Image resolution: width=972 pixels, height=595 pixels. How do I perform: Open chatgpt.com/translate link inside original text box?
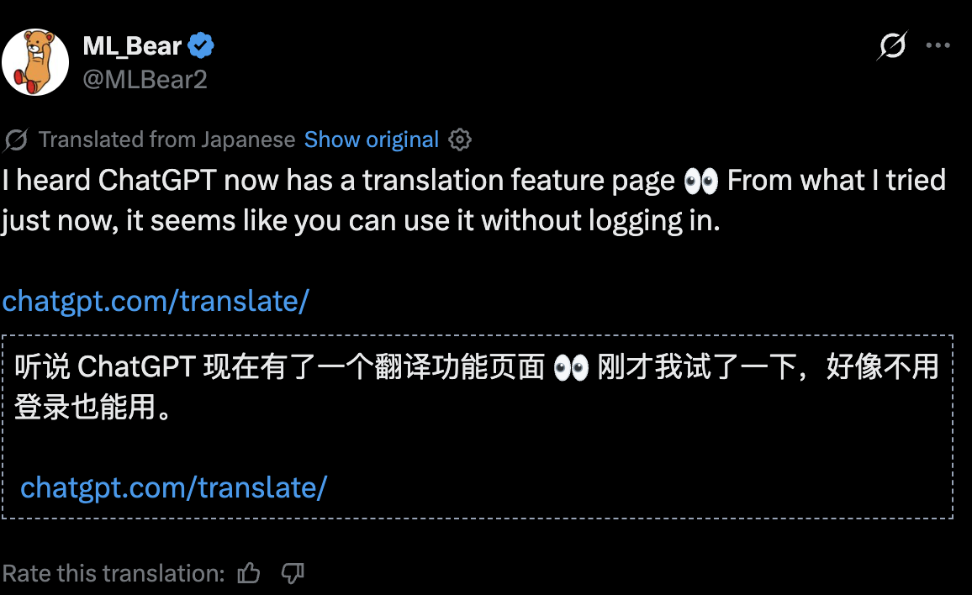(174, 487)
